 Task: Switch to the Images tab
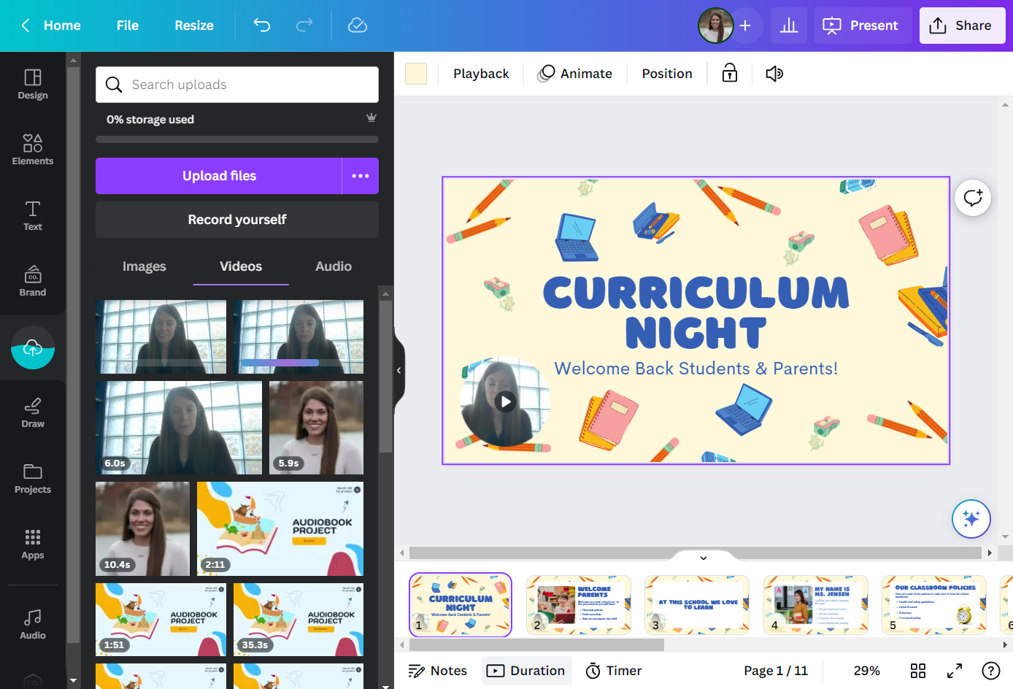pyautogui.click(x=145, y=266)
